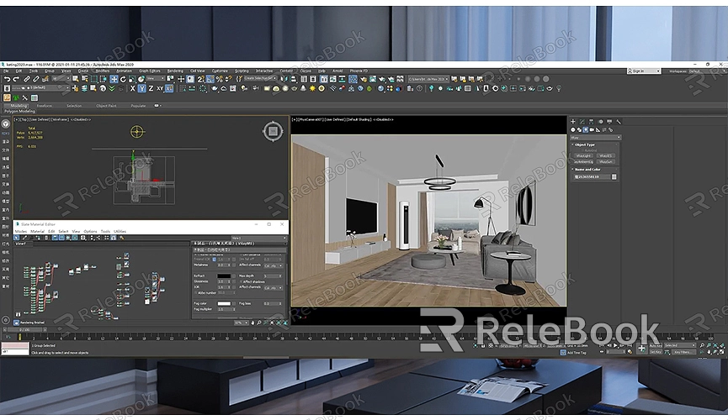This screenshot has height=420, width=728.
Task: Open the Rendering menu
Action: click(175, 71)
